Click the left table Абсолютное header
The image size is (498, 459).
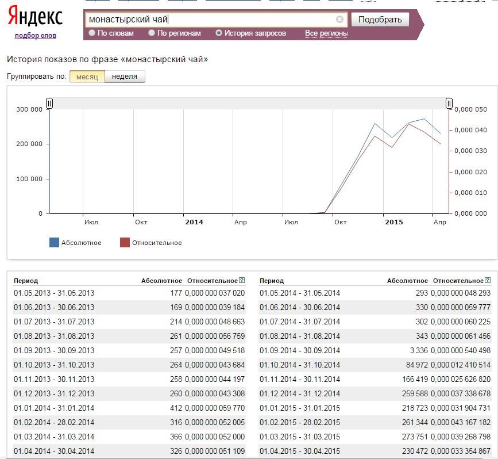(x=161, y=281)
